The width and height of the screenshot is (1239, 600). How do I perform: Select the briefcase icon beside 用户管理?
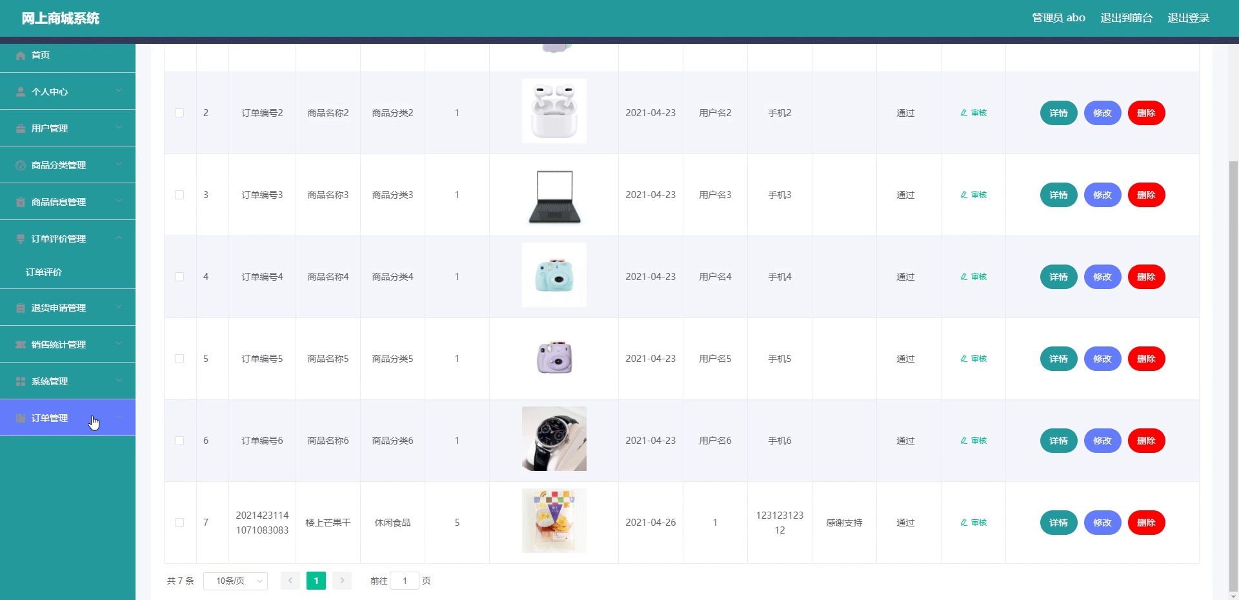click(x=19, y=128)
